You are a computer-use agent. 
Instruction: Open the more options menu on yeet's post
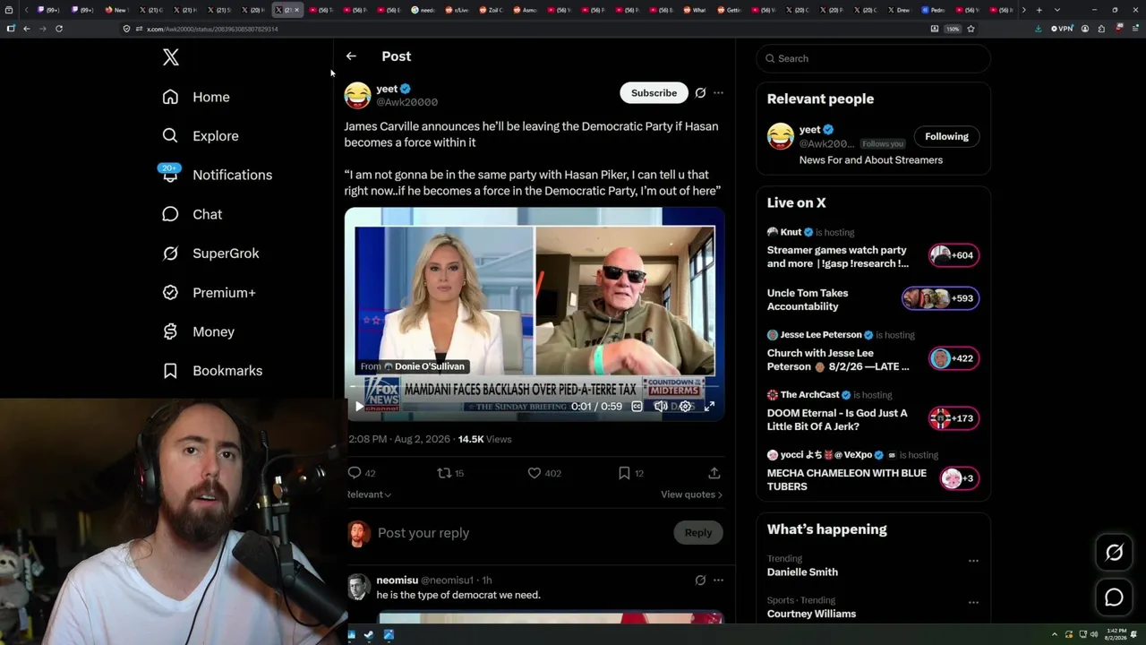pos(718,93)
